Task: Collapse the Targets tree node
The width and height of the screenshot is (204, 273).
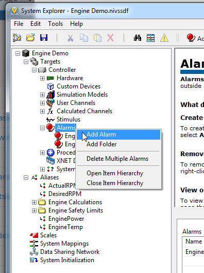Action: 26,62
